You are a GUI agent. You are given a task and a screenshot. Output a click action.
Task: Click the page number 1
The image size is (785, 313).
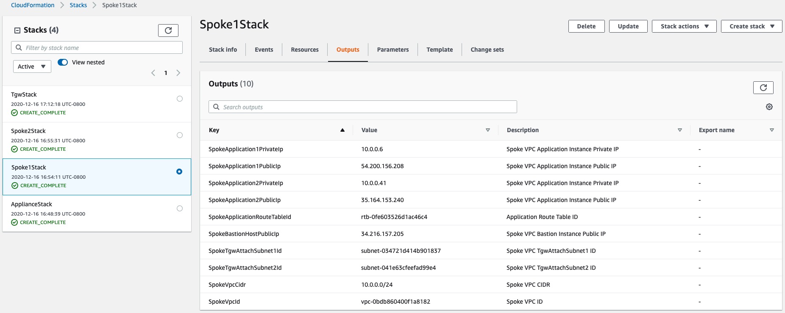pos(166,73)
